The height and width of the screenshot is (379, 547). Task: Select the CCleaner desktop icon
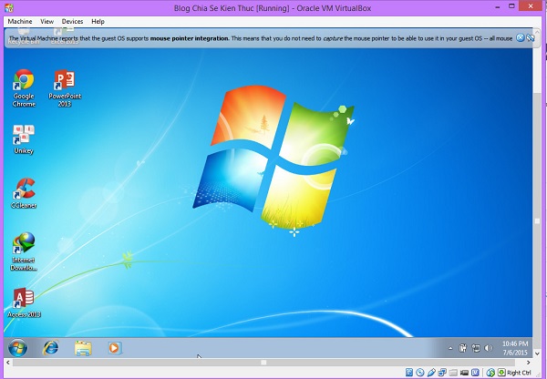pyautogui.click(x=24, y=193)
